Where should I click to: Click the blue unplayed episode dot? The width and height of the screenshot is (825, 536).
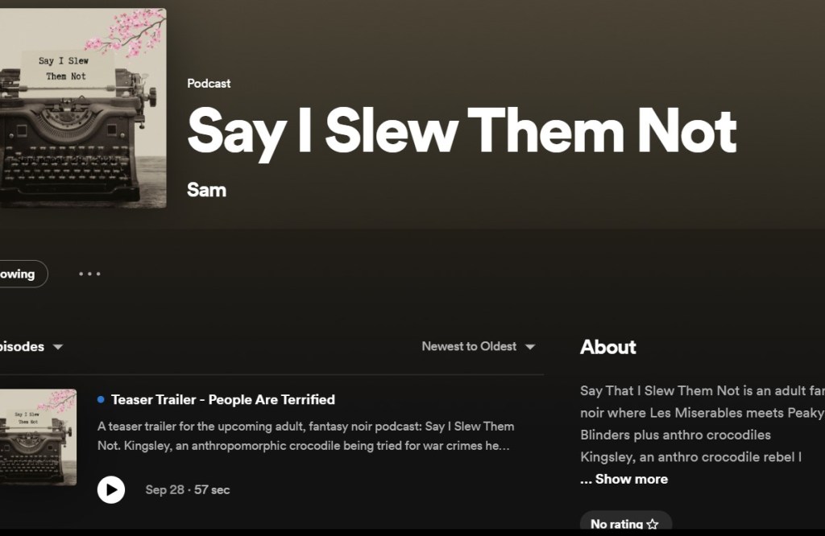(x=101, y=399)
